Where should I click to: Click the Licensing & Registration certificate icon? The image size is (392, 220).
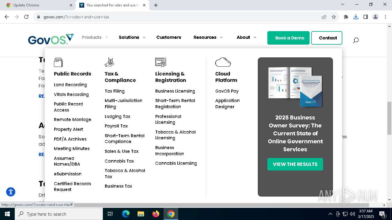click(x=160, y=62)
